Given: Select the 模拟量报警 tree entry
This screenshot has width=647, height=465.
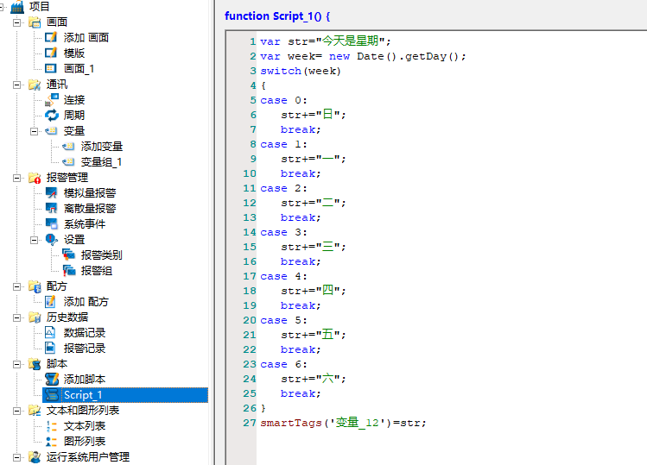Looking at the screenshot, I should pos(90,193).
